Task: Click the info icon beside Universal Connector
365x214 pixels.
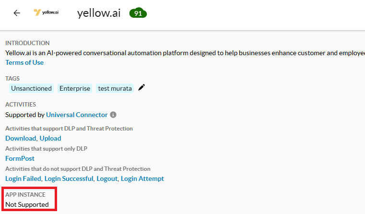Action: (113, 115)
